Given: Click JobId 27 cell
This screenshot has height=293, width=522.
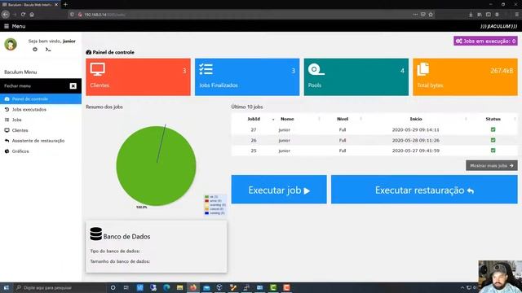Looking at the screenshot, I should pos(254,130).
